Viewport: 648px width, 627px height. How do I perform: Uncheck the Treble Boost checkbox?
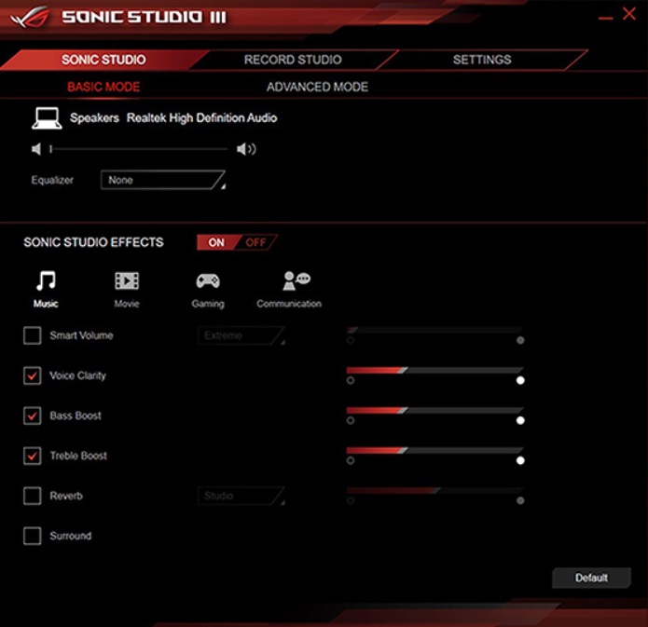(33, 456)
